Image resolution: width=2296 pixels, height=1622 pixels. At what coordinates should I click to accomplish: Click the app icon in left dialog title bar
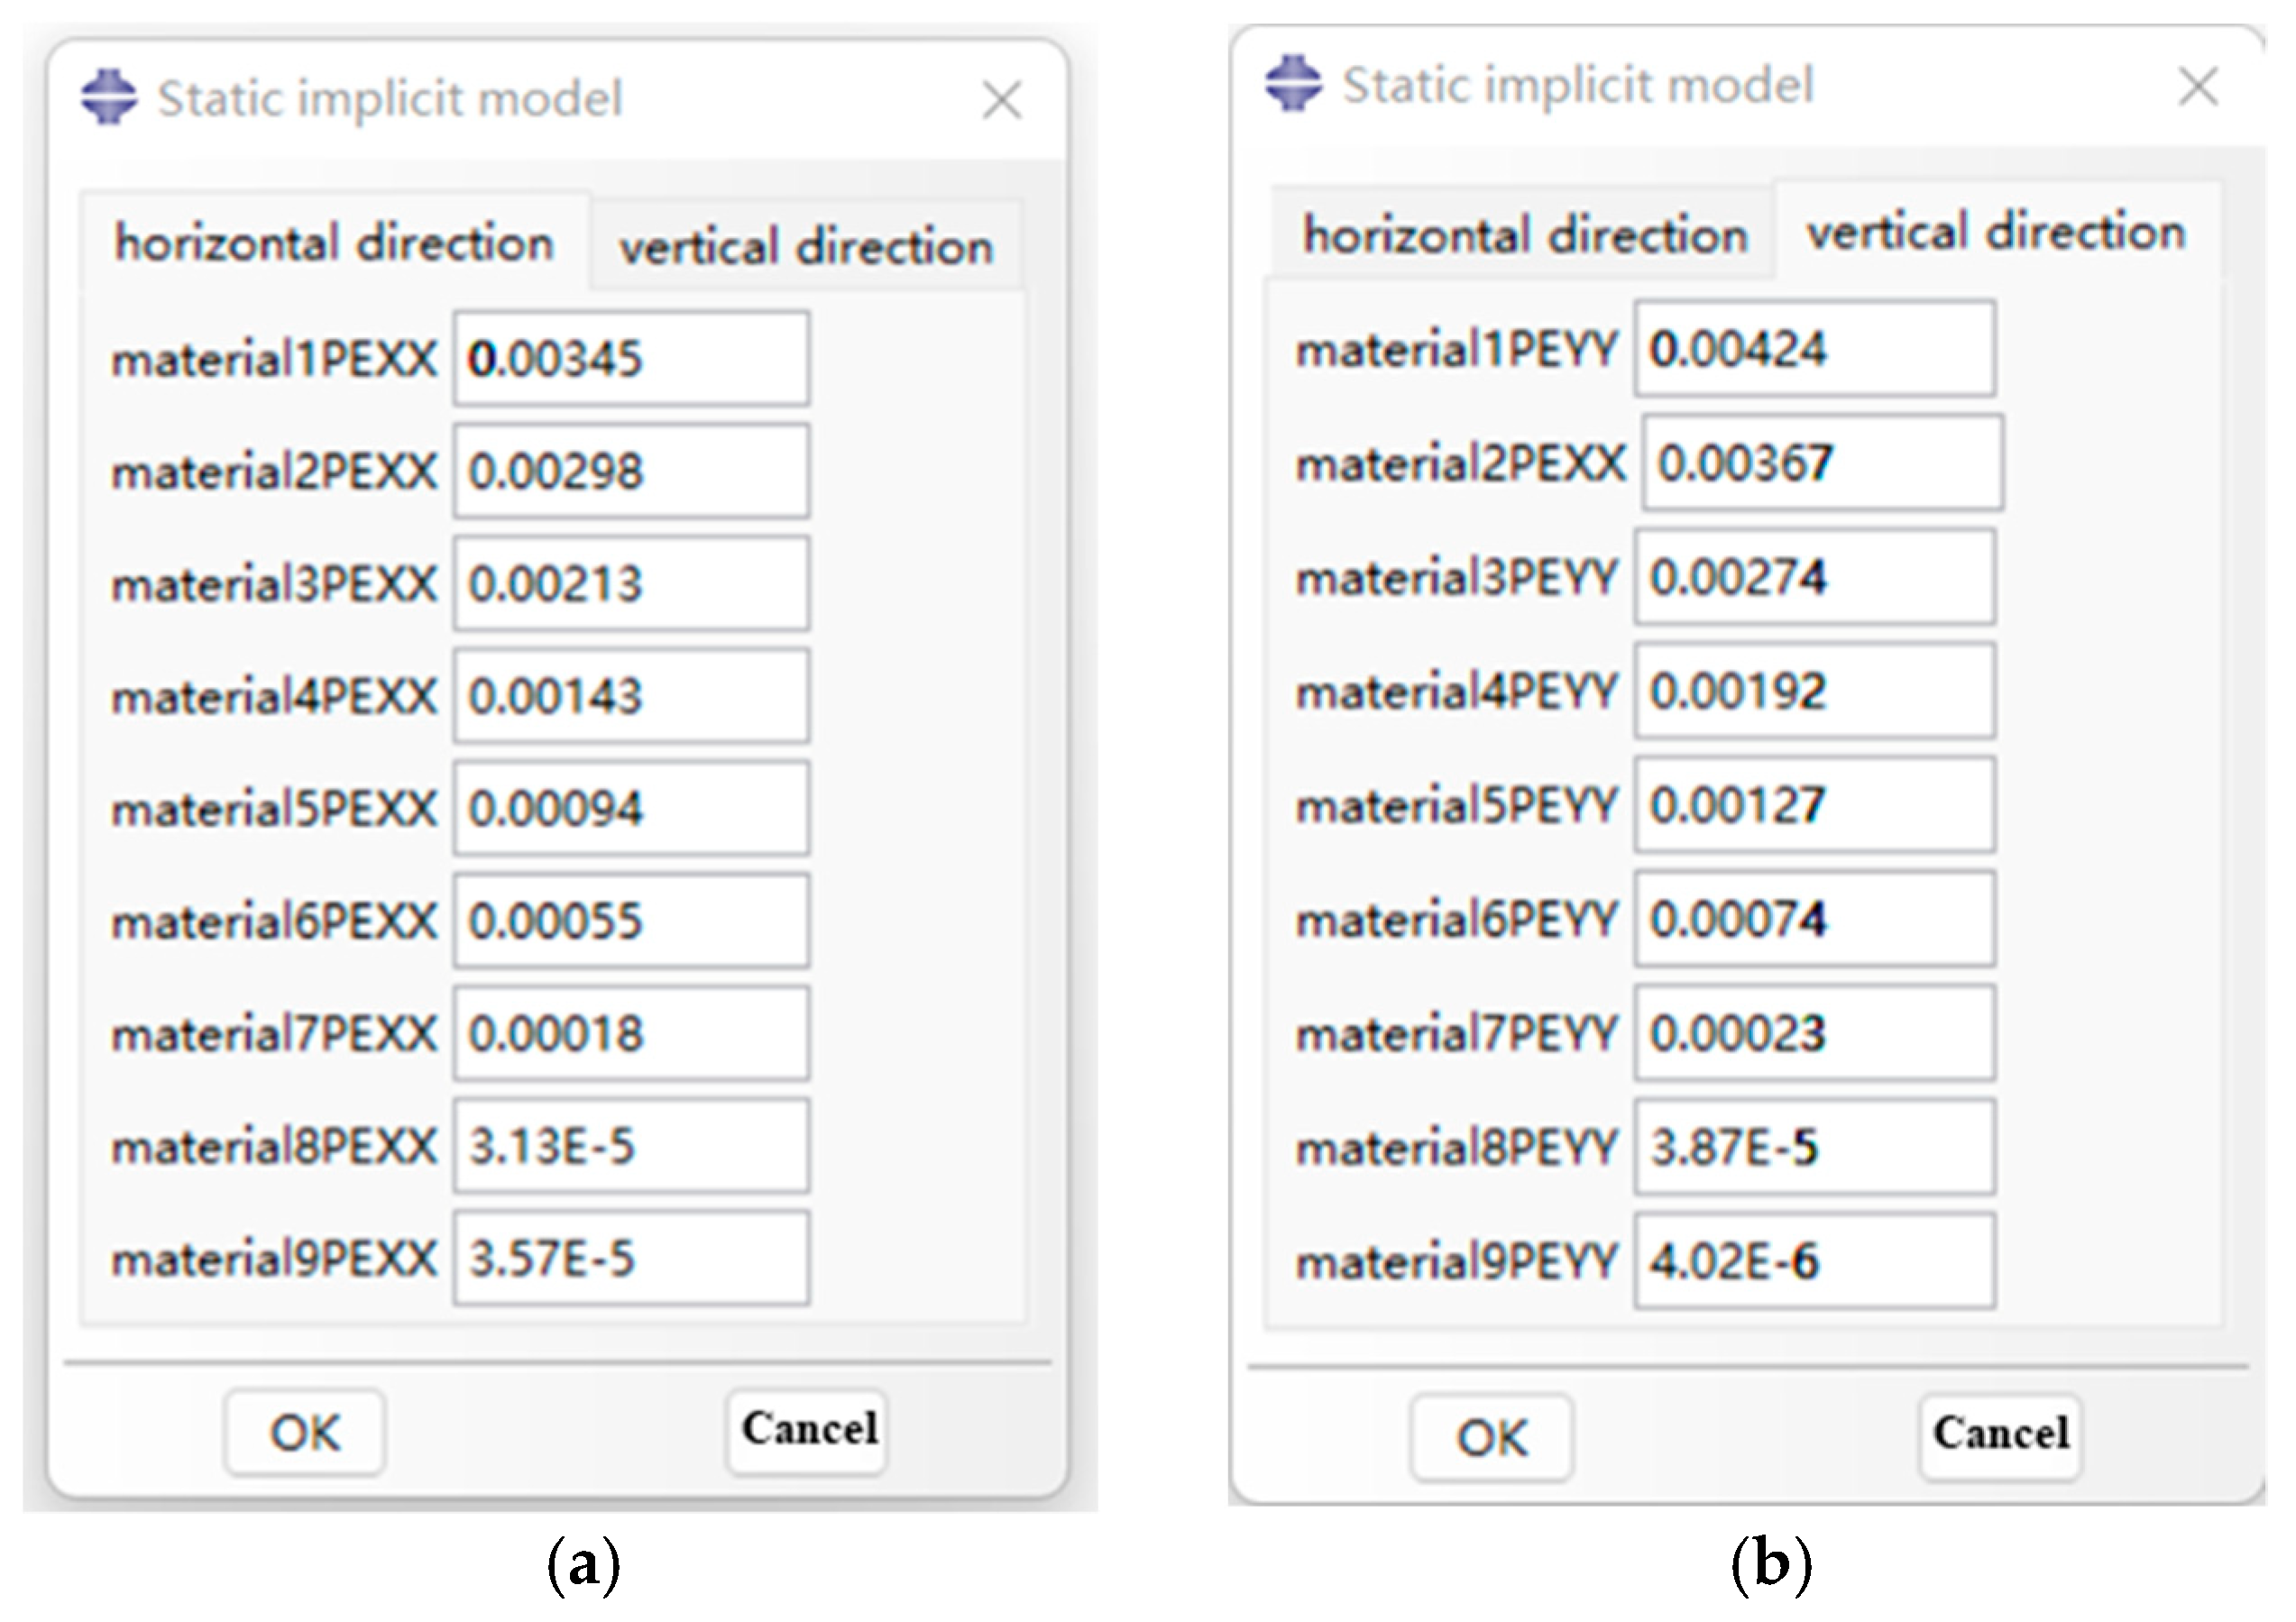108,97
